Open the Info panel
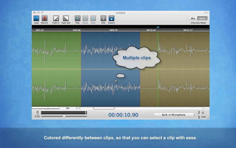 (x=103, y=18)
